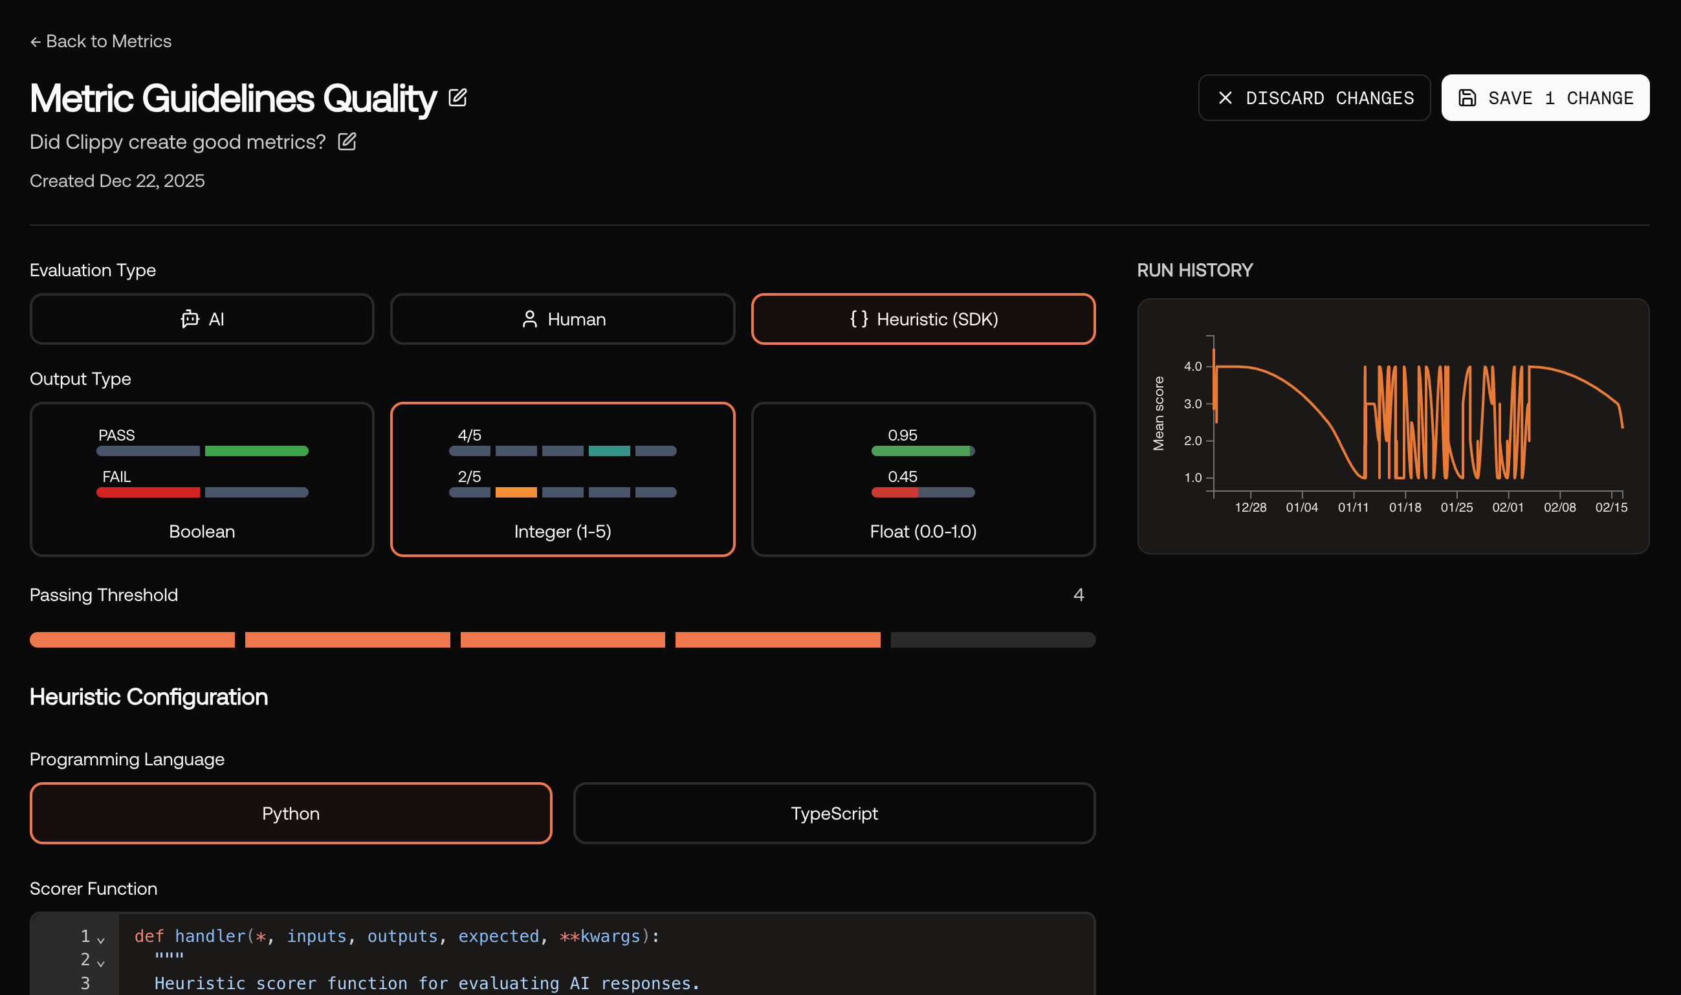Click the 'Mean score' axis label
The height and width of the screenshot is (995, 1681).
click(1158, 413)
